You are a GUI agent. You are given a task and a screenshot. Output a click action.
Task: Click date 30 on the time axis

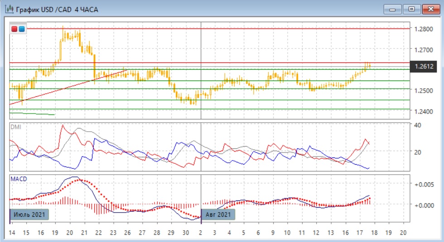click(186, 233)
